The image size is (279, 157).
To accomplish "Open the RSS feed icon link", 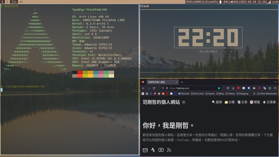I will (169, 150).
